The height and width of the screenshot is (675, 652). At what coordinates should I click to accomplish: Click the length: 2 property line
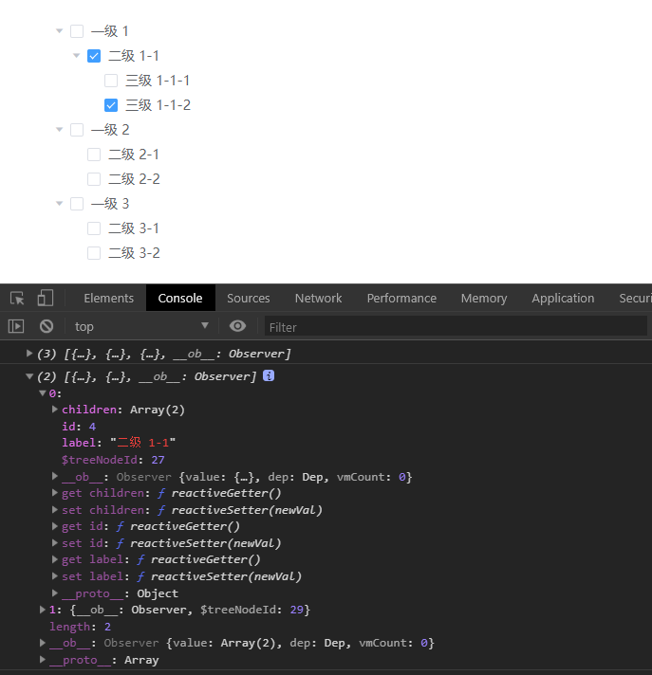coord(80,627)
